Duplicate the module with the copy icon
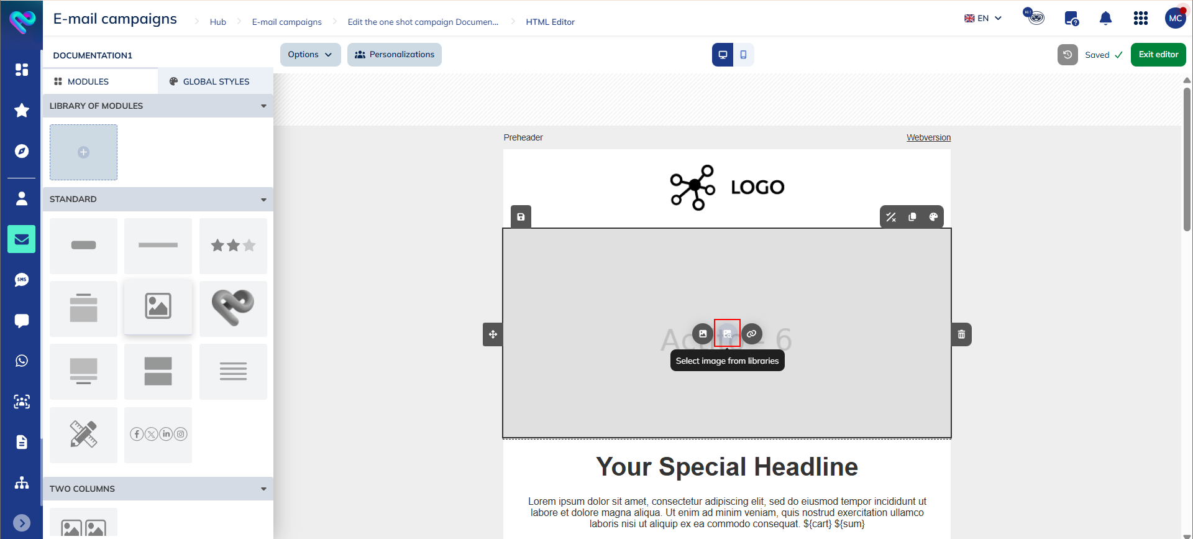Screen dimensions: 1193x539 click(912, 217)
